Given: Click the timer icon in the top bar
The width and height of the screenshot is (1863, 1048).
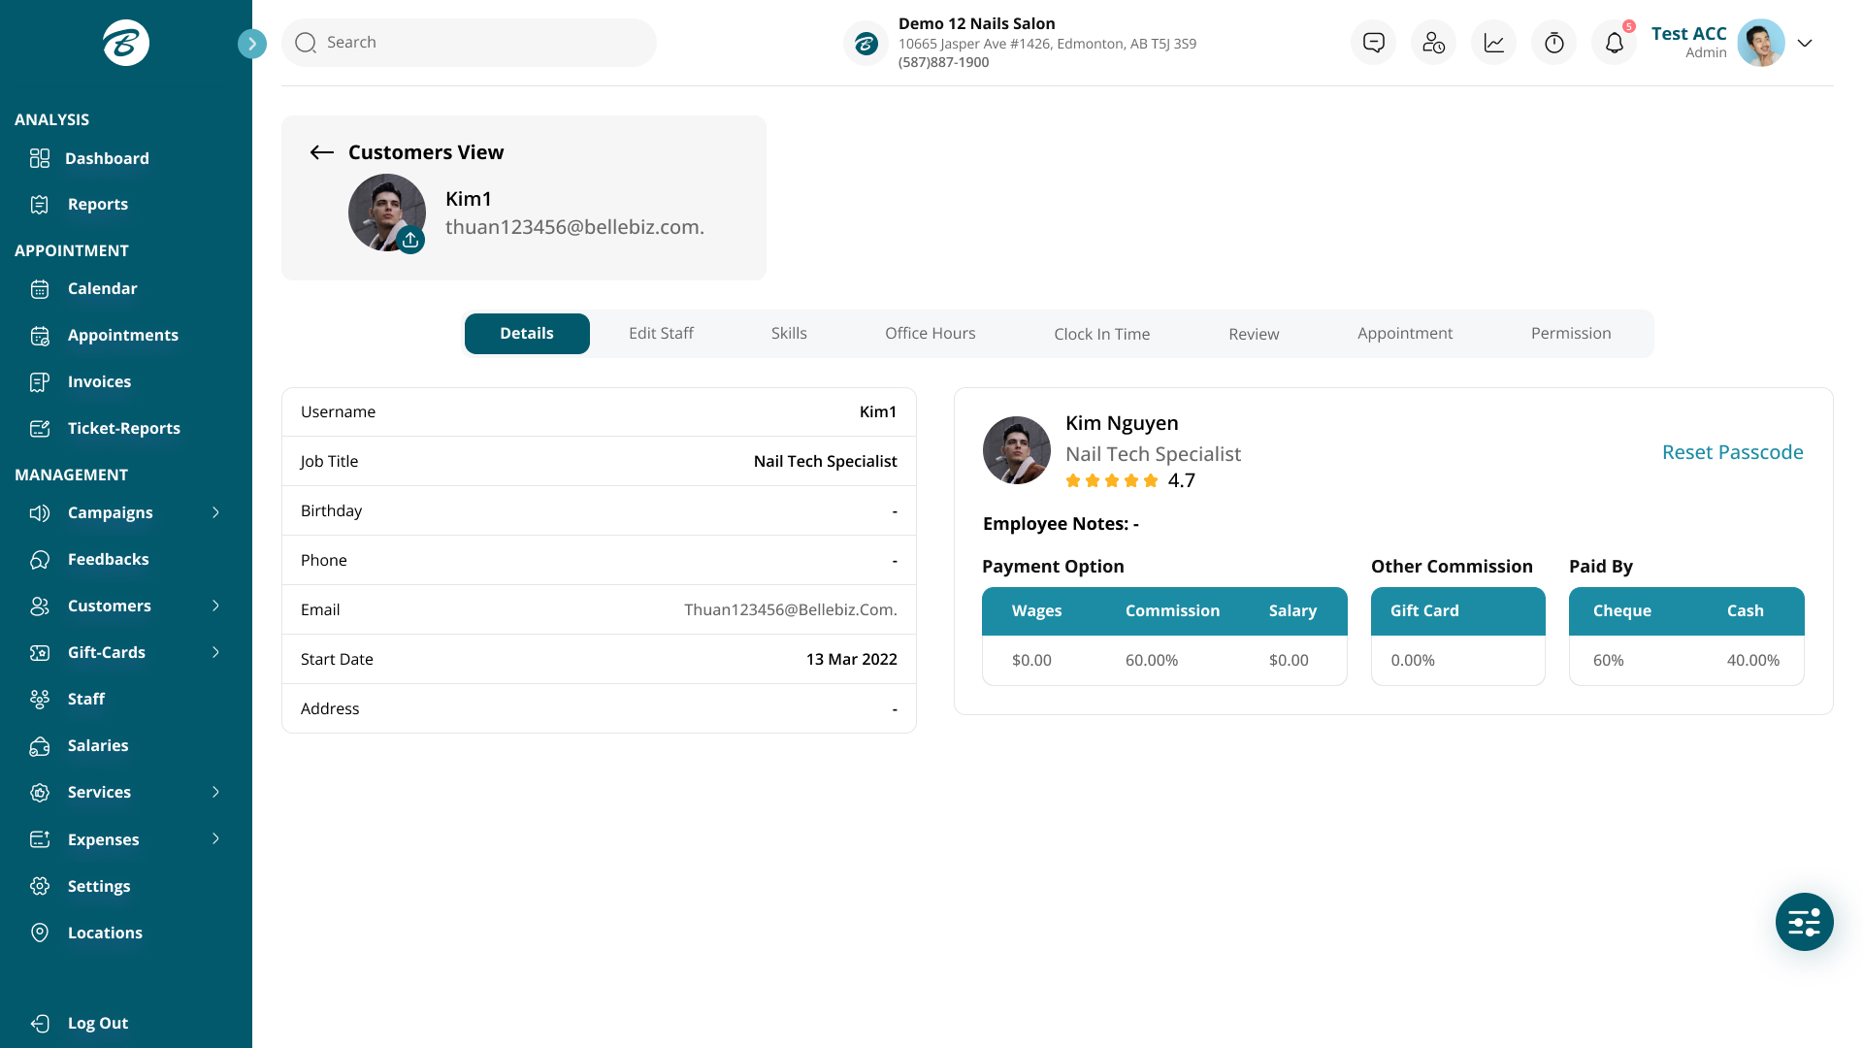Looking at the screenshot, I should tap(1553, 42).
